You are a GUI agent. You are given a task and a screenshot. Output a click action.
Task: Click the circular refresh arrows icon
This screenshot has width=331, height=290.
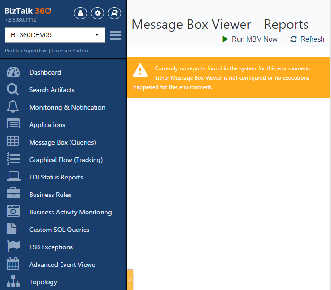[294, 39]
